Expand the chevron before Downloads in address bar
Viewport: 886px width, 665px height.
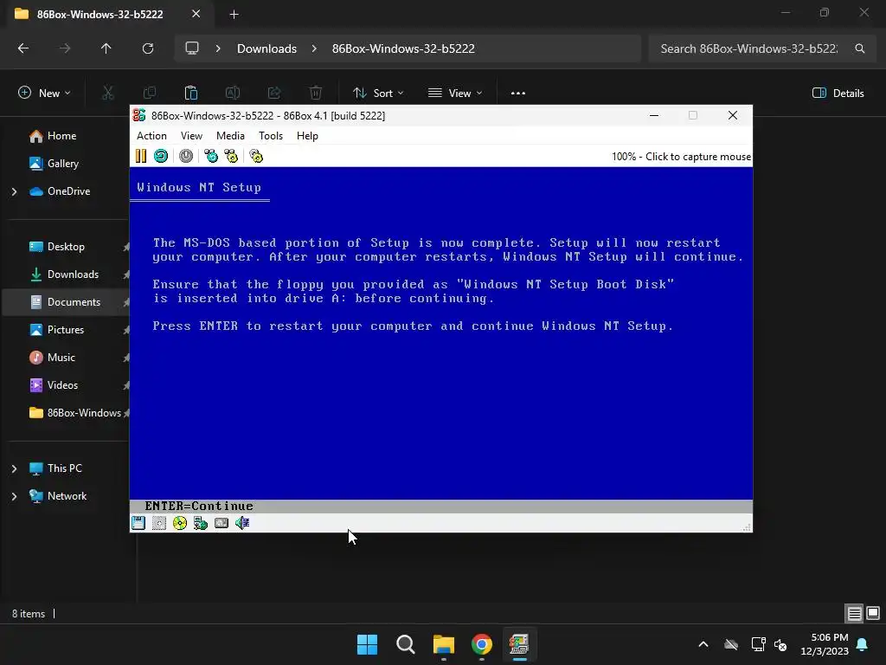(218, 48)
